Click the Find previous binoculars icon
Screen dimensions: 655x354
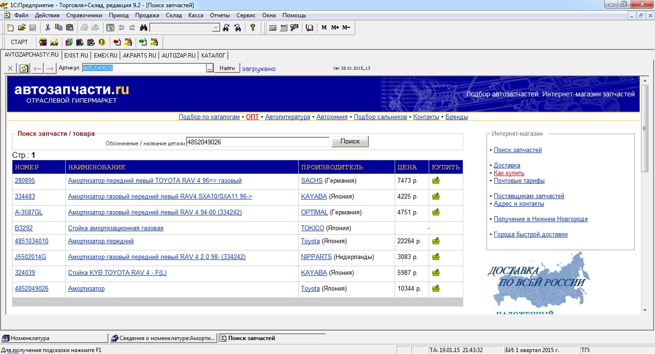click(237, 27)
